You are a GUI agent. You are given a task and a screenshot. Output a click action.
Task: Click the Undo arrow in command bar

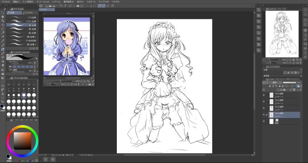click(x=61, y=6)
